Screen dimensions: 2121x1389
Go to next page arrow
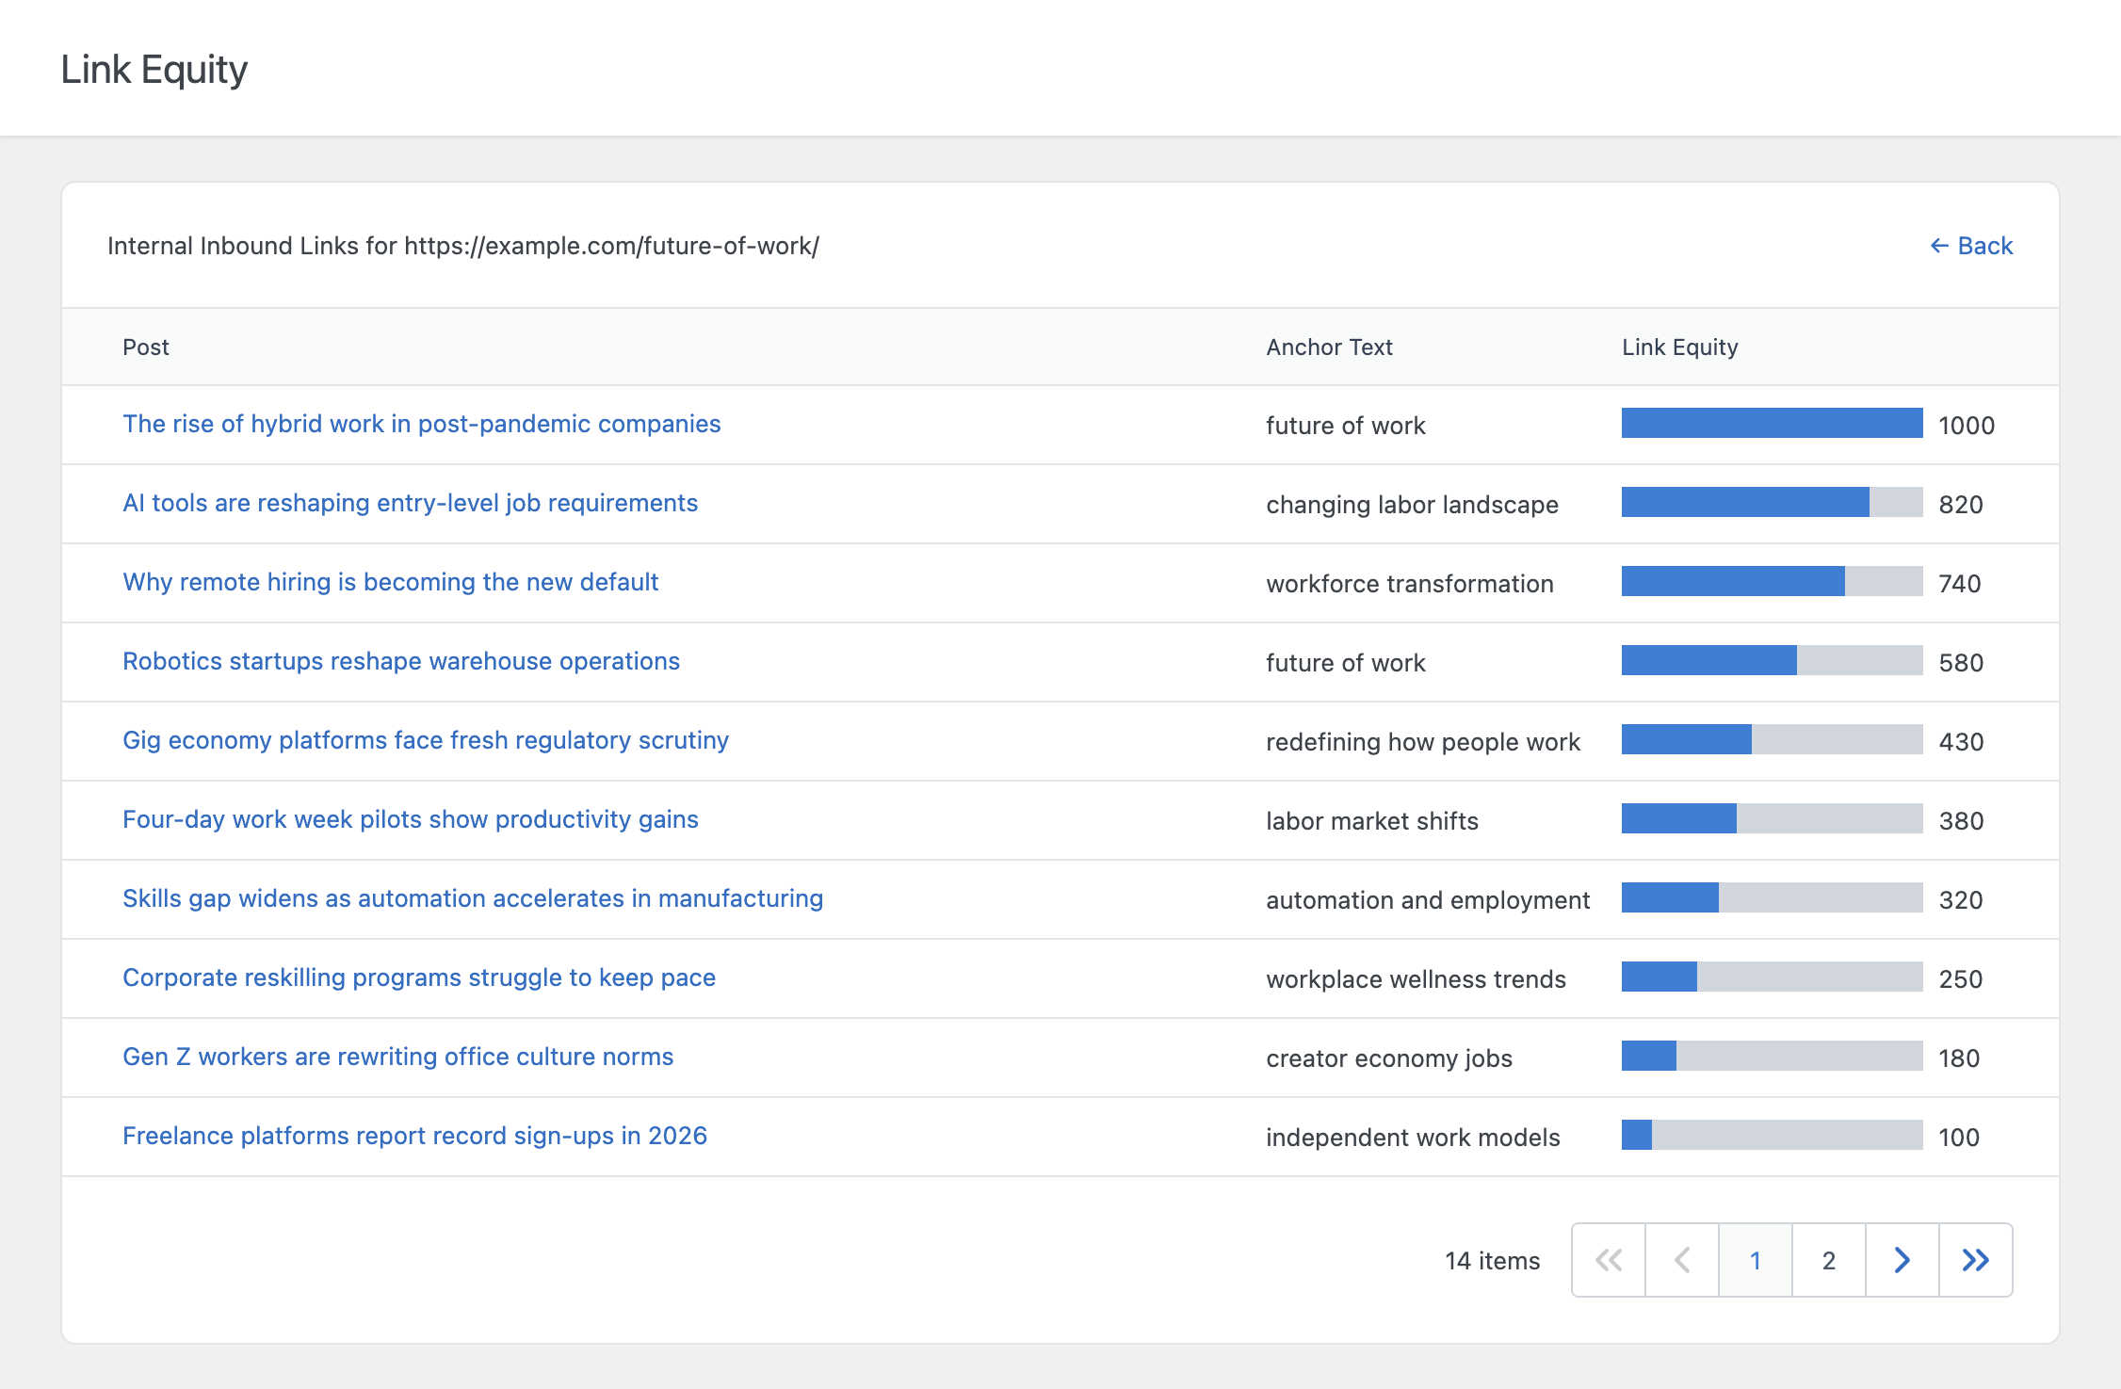(x=1902, y=1260)
